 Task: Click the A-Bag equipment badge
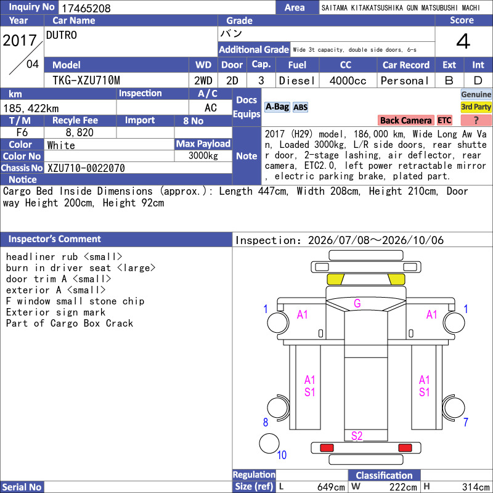tap(277, 107)
